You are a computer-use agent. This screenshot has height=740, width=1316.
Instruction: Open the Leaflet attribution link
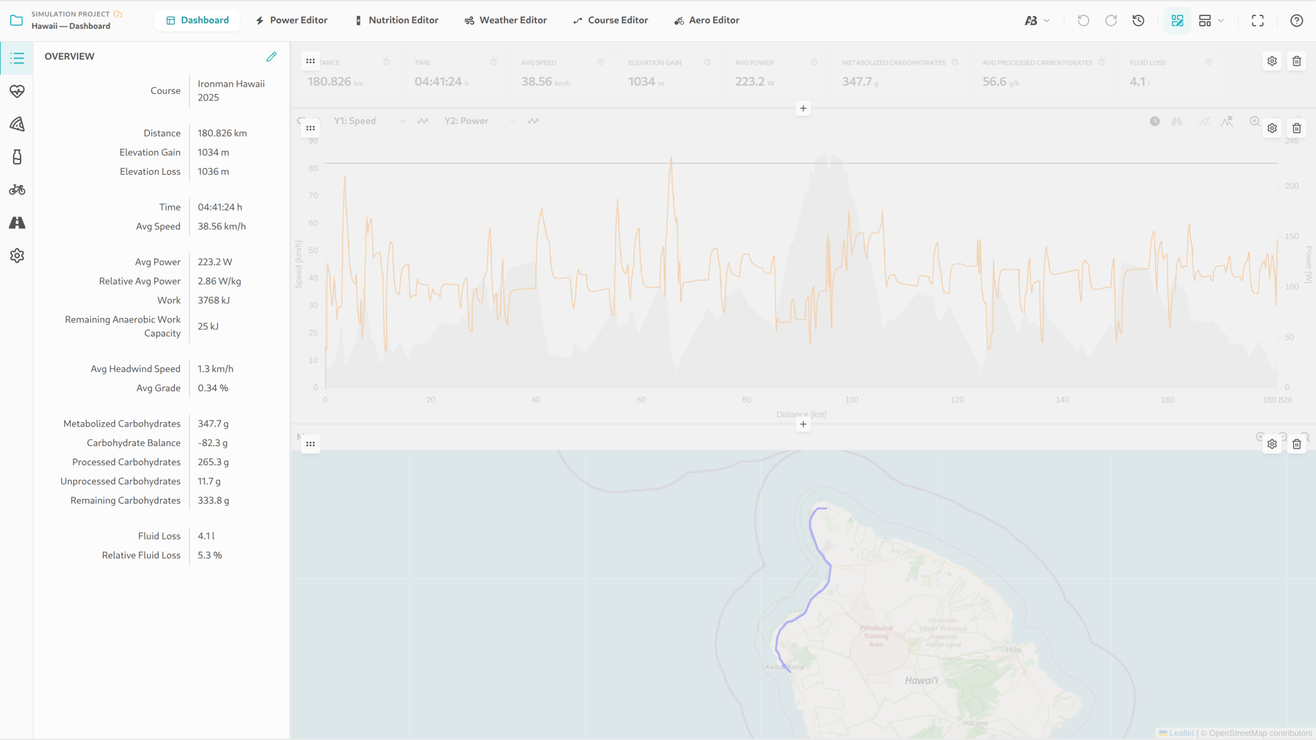(x=1181, y=733)
